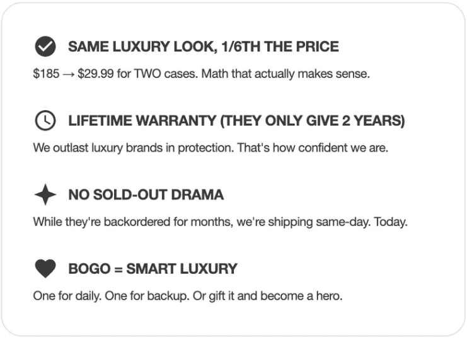Select the four-point sparkle star icon
The image size is (467, 338).
click(45, 195)
